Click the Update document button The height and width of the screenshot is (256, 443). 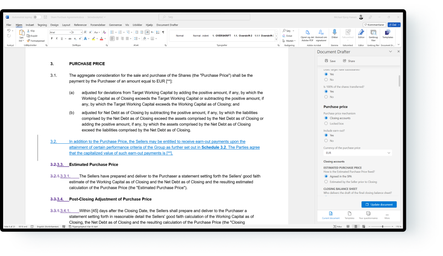[x=379, y=205]
